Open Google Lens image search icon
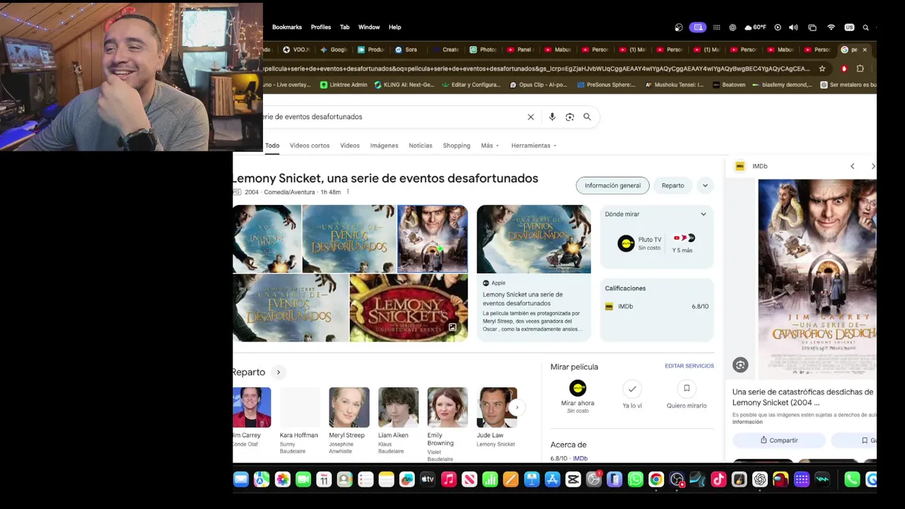905x509 pixels. point(570,117)
